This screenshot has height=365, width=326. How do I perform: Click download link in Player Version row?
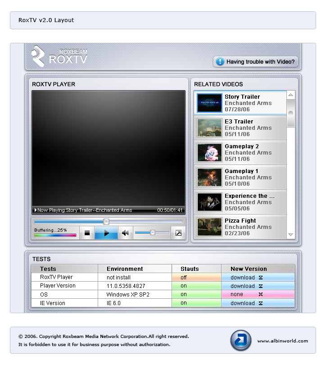(x=243, y=286)
